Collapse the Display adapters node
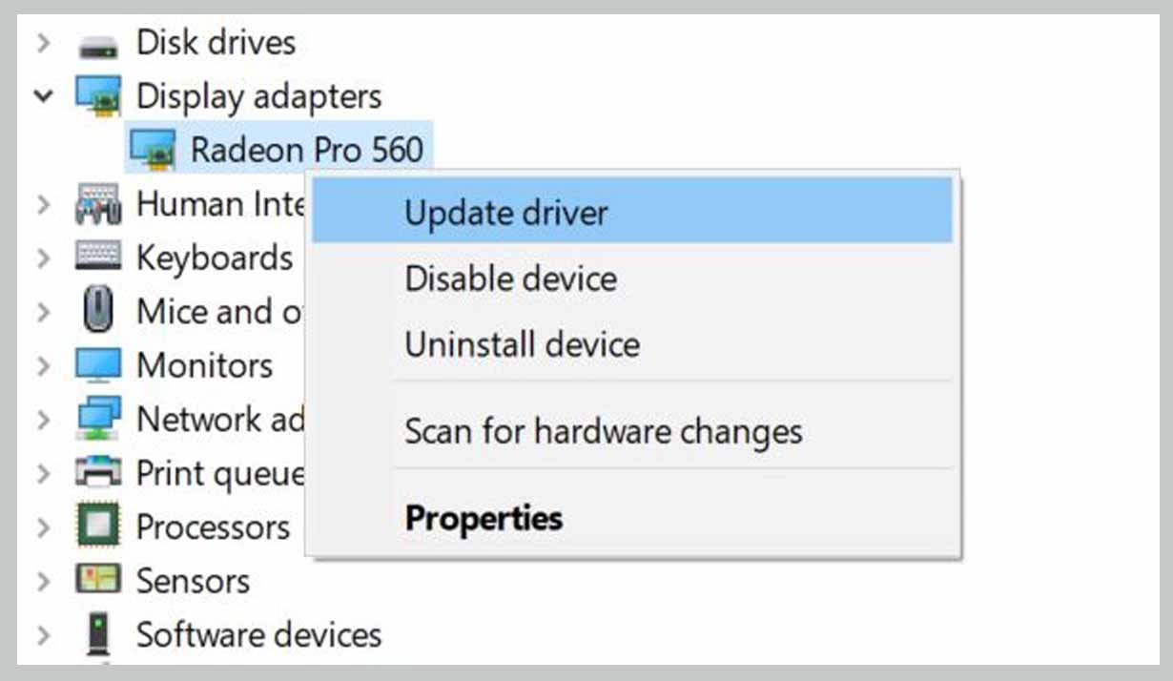 [x=43, y=95]
